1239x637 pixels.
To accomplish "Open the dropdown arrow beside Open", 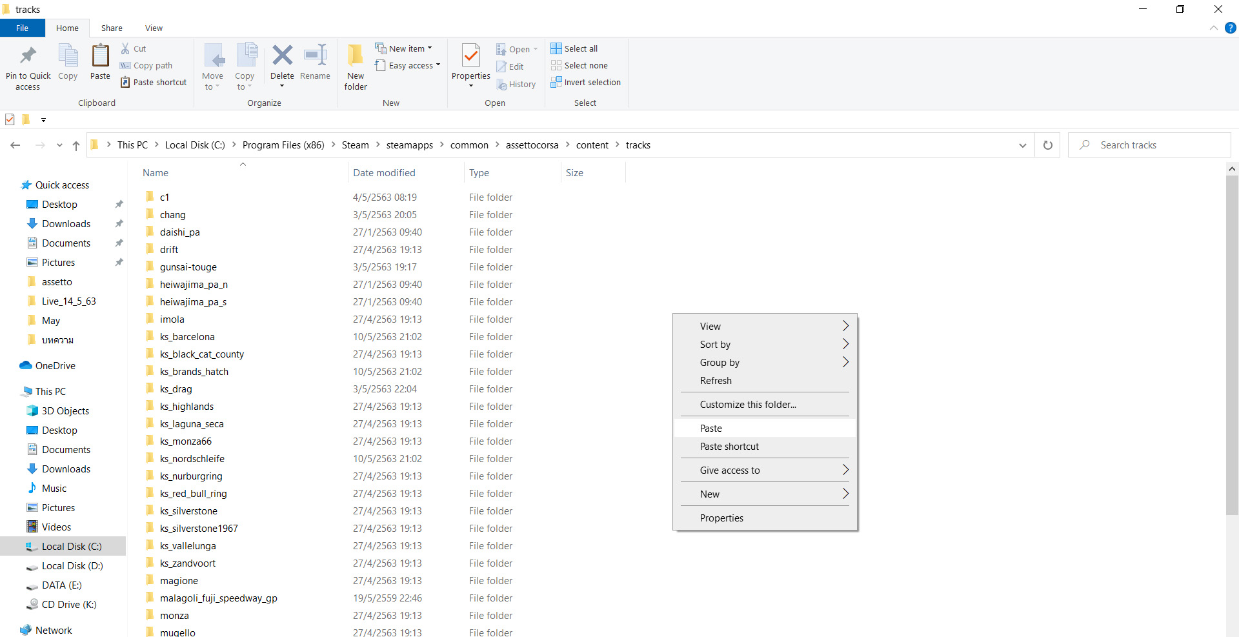I will click(536, 49).
